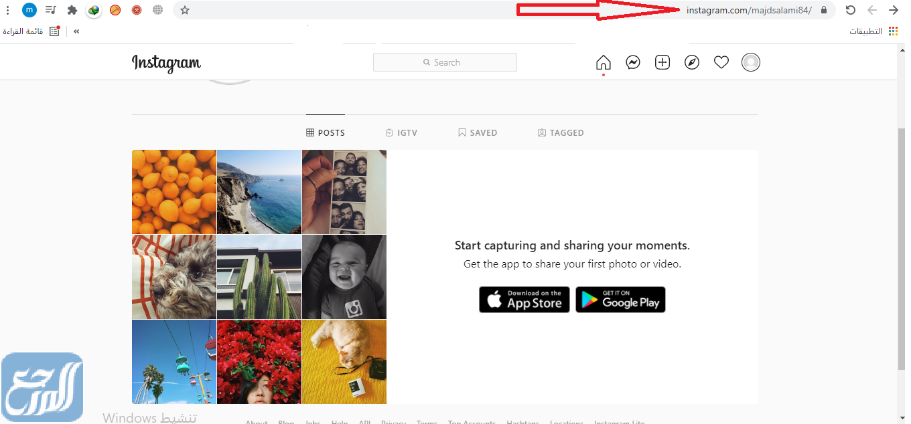The width and height of the screenshot is (911, 424).
Task: Click Download on the App Store button
Action: (524, 300)
